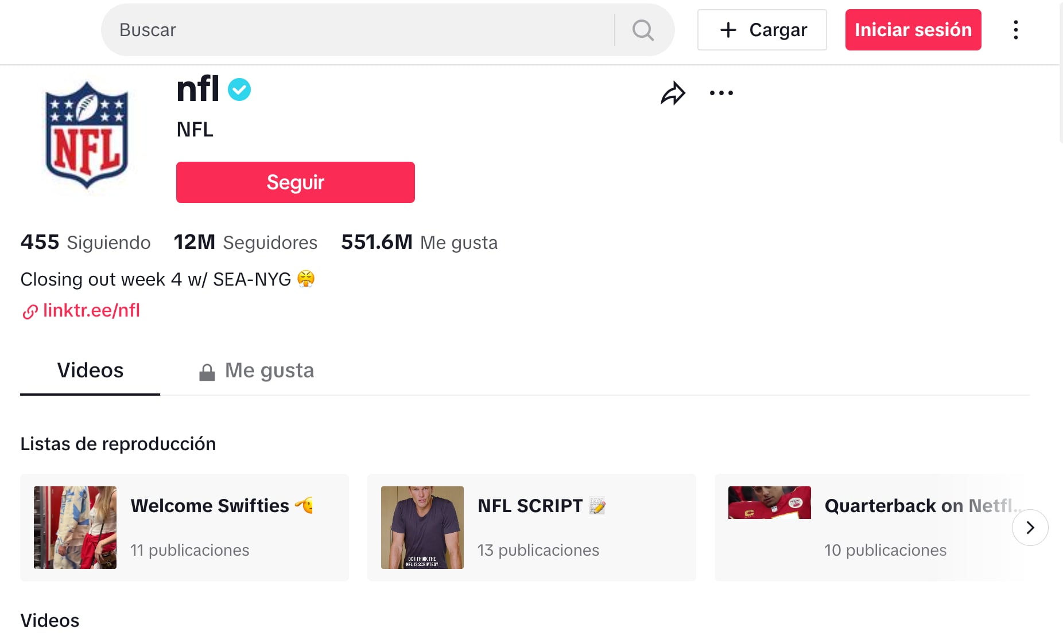
Task: Switch to the Me gusta tab
Action: click(257, 371)
